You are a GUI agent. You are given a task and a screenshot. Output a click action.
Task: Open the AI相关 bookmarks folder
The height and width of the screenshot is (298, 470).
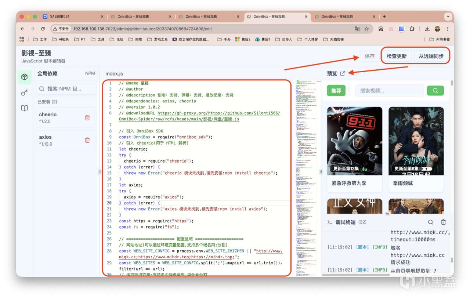[x=60, y=39]
